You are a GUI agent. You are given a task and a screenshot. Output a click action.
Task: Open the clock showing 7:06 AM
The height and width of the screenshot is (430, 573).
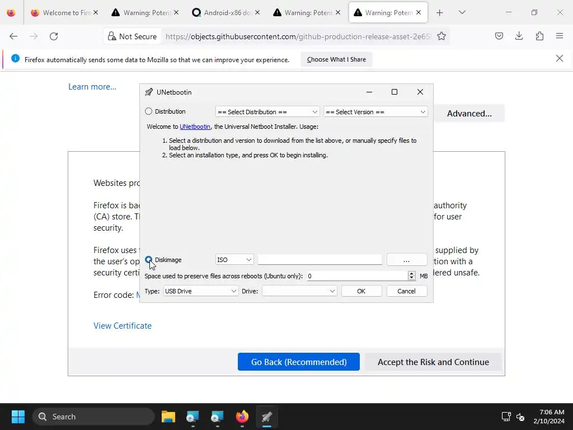(x=549, y=417)
